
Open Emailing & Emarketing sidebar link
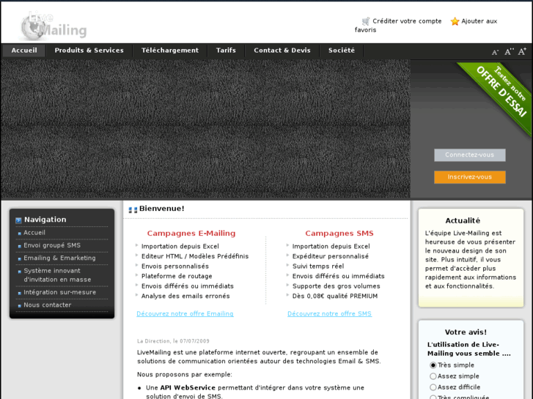point(59,258)
